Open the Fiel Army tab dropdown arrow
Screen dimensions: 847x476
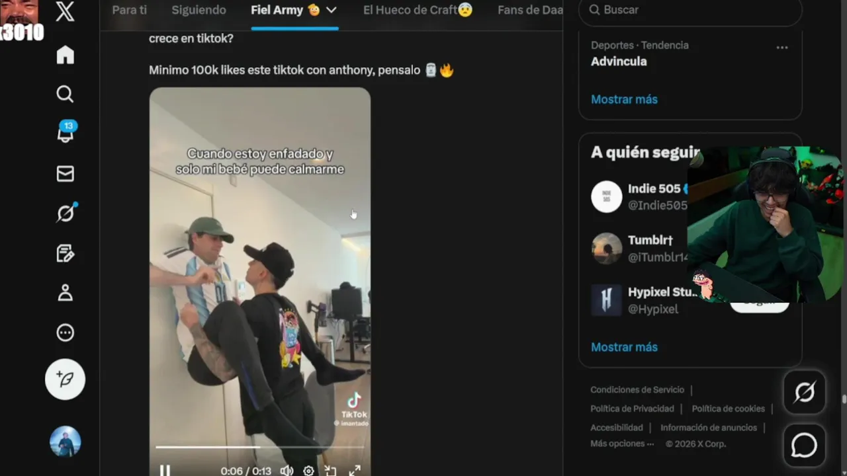332,10
